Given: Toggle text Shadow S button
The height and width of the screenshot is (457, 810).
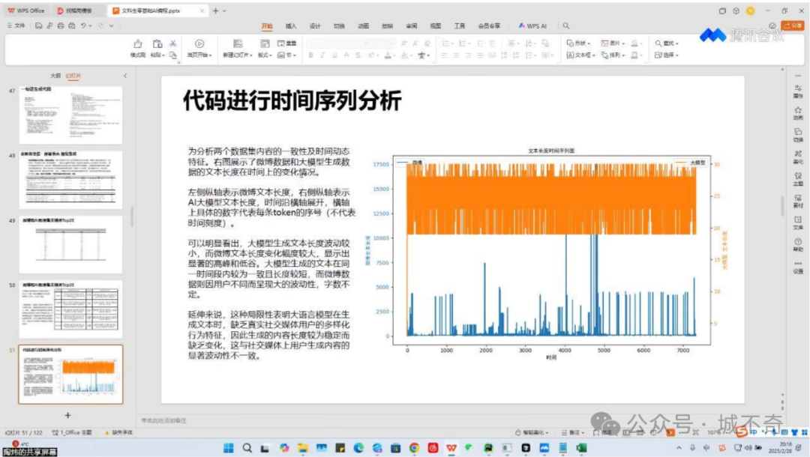Looking at the screenshot, I should pyautogui.click(x=358, y=55).
